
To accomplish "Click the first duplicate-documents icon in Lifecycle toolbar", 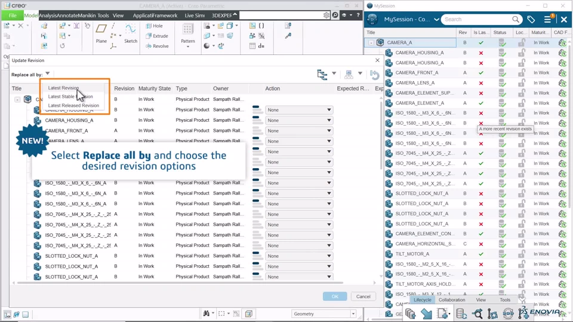I will pos(411,314).
